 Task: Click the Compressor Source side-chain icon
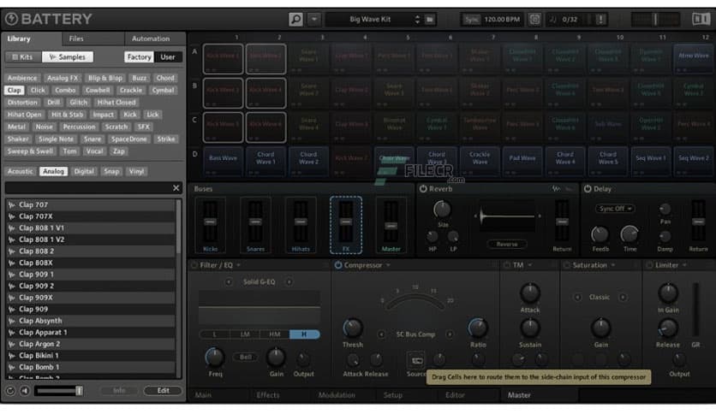tap(416, 361)
